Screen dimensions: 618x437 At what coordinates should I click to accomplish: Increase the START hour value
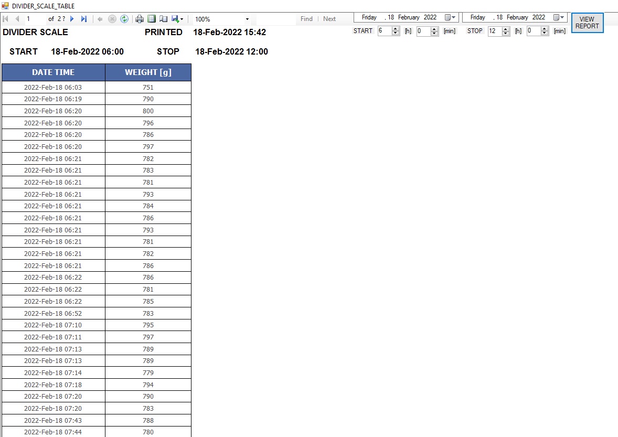coord(396,29)
